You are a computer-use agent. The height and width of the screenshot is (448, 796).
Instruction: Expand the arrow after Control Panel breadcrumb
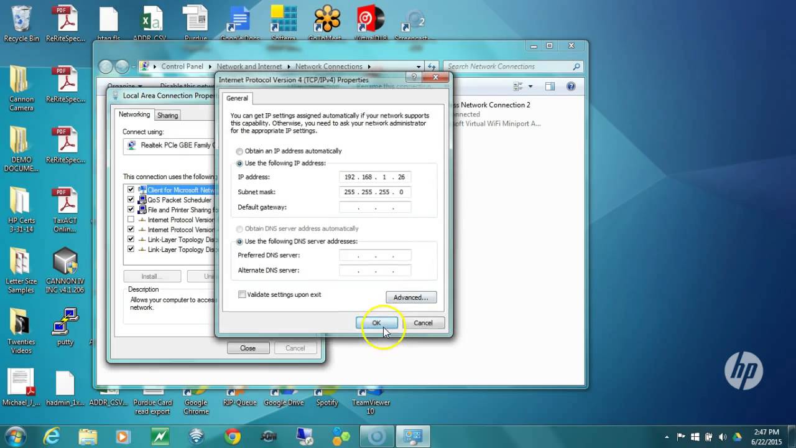point(210,67)
